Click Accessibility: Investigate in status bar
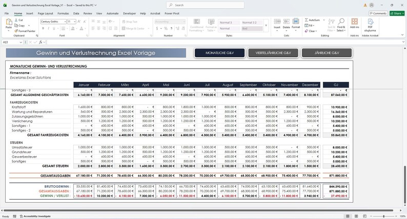This screenshot has width=407, height=219. tap(35, 216)
